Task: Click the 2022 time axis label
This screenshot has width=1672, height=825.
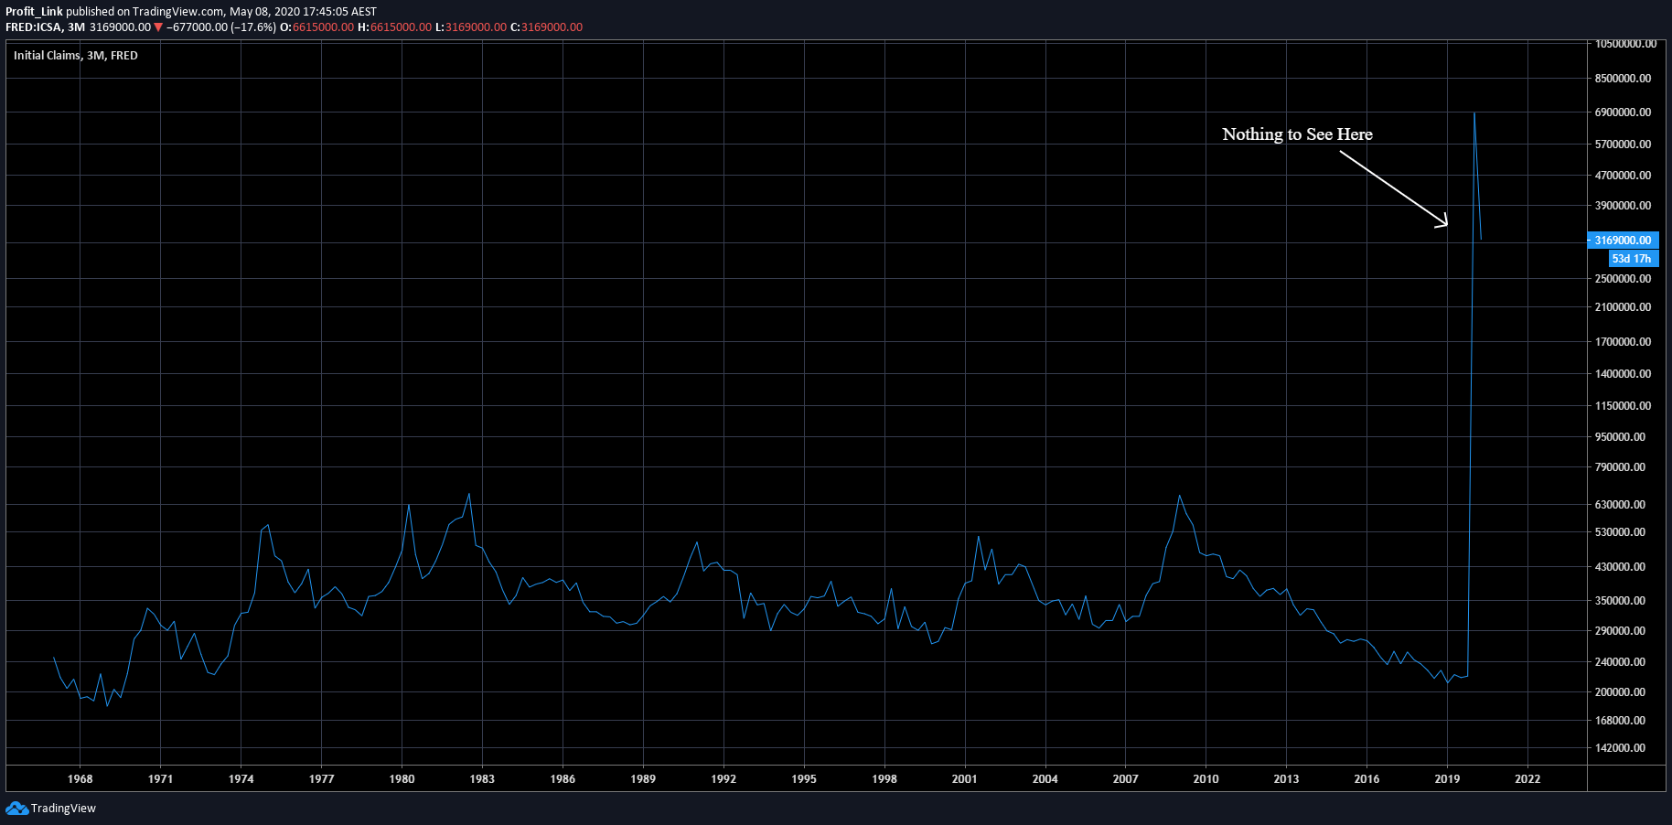Action: pos(1527,778)
